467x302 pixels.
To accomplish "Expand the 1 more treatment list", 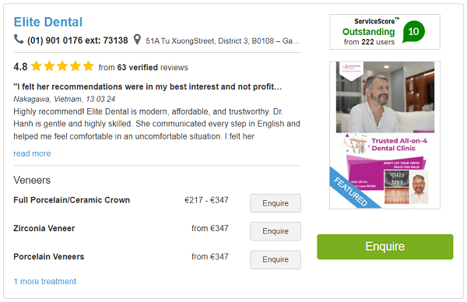I will tap(45, 282).
